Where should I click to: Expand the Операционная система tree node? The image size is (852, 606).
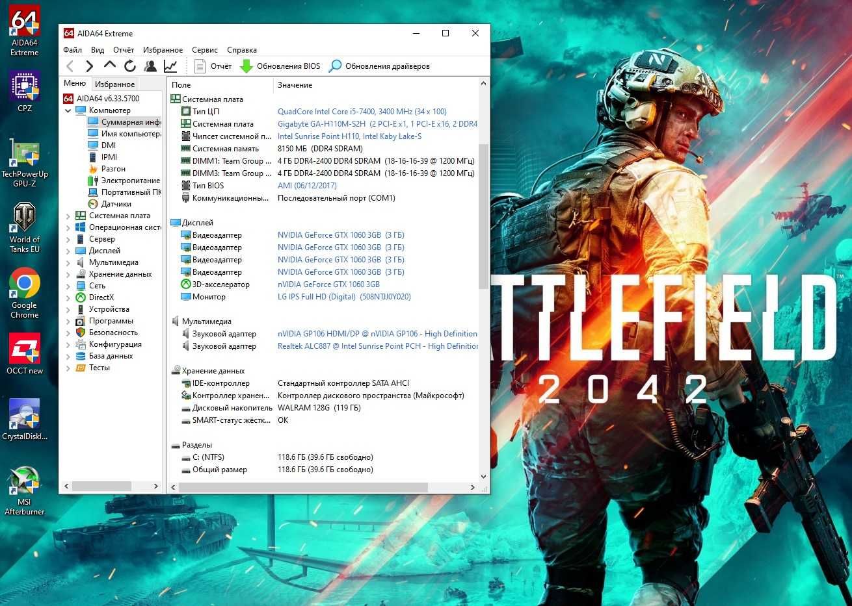pyautogui.click(x=68, y=227)
